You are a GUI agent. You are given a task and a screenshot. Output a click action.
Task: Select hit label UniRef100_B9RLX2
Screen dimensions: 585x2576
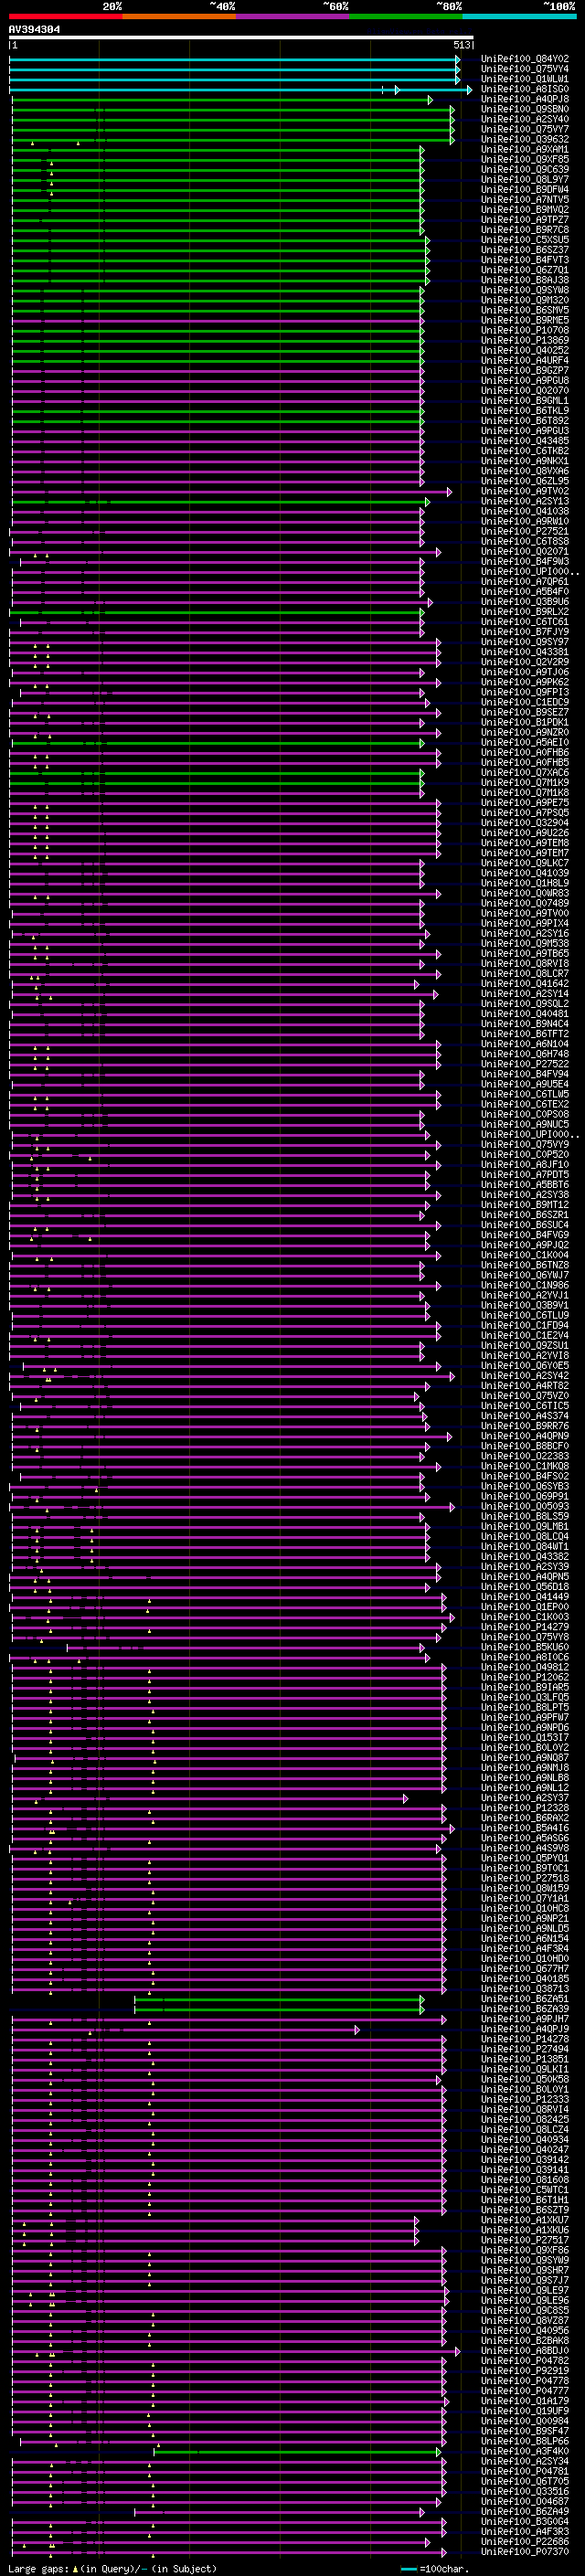point(525,611)
